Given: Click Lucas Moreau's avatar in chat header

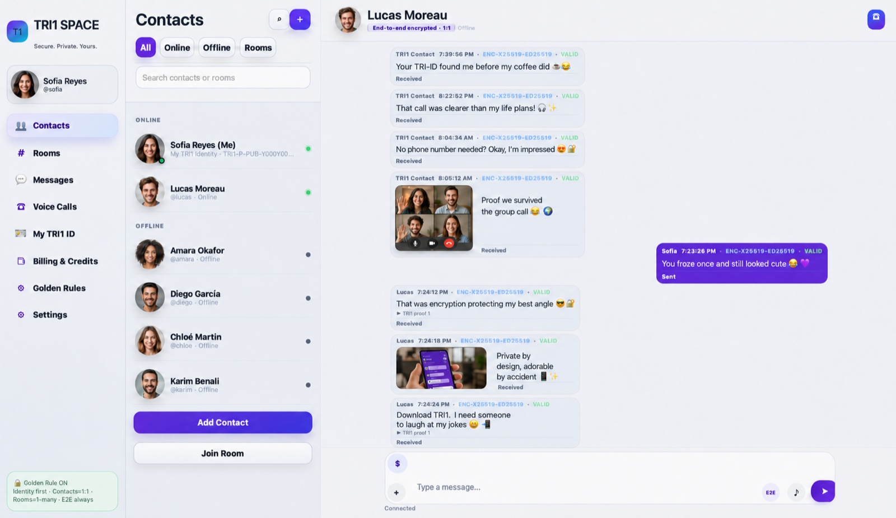Looking at the screenshot, I should (x=348, y=20).
